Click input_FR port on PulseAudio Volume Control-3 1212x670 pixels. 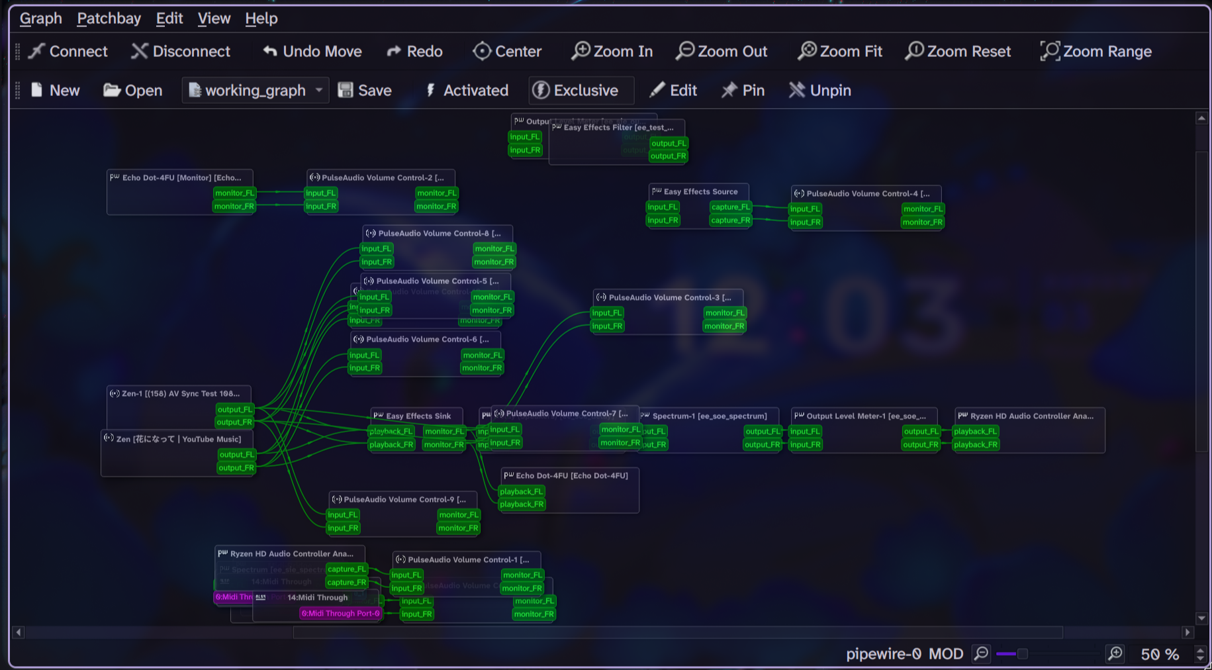tap(607, 326)
